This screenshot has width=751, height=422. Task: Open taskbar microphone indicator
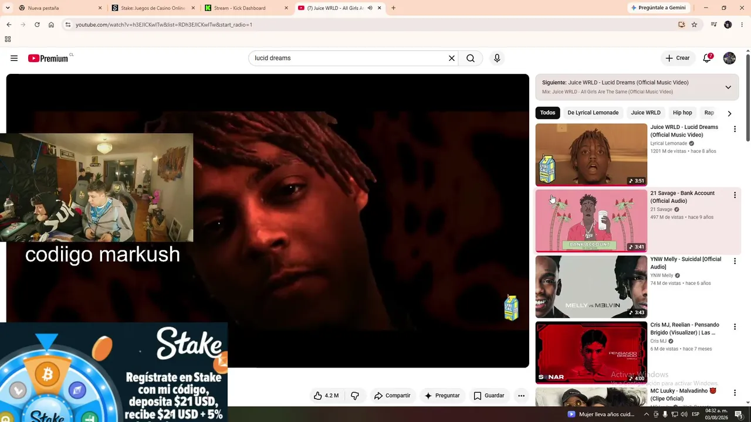point(665,414)
